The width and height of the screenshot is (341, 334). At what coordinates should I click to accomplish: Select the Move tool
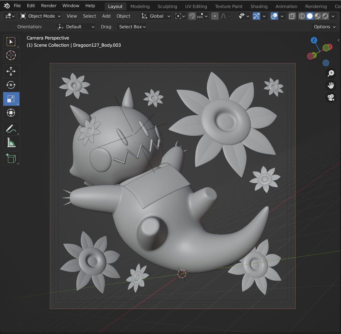point(11,71)
